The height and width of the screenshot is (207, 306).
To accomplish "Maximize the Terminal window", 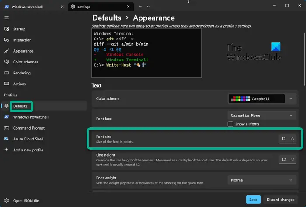I will point(287,5).
